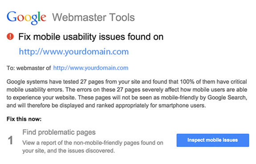This screenshot has height=164, width=256.
Task: Click the words 'Google Search' in the paragraph
Action: 227,98
